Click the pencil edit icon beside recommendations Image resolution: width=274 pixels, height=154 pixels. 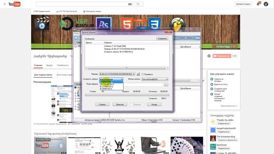click(203, 80)
